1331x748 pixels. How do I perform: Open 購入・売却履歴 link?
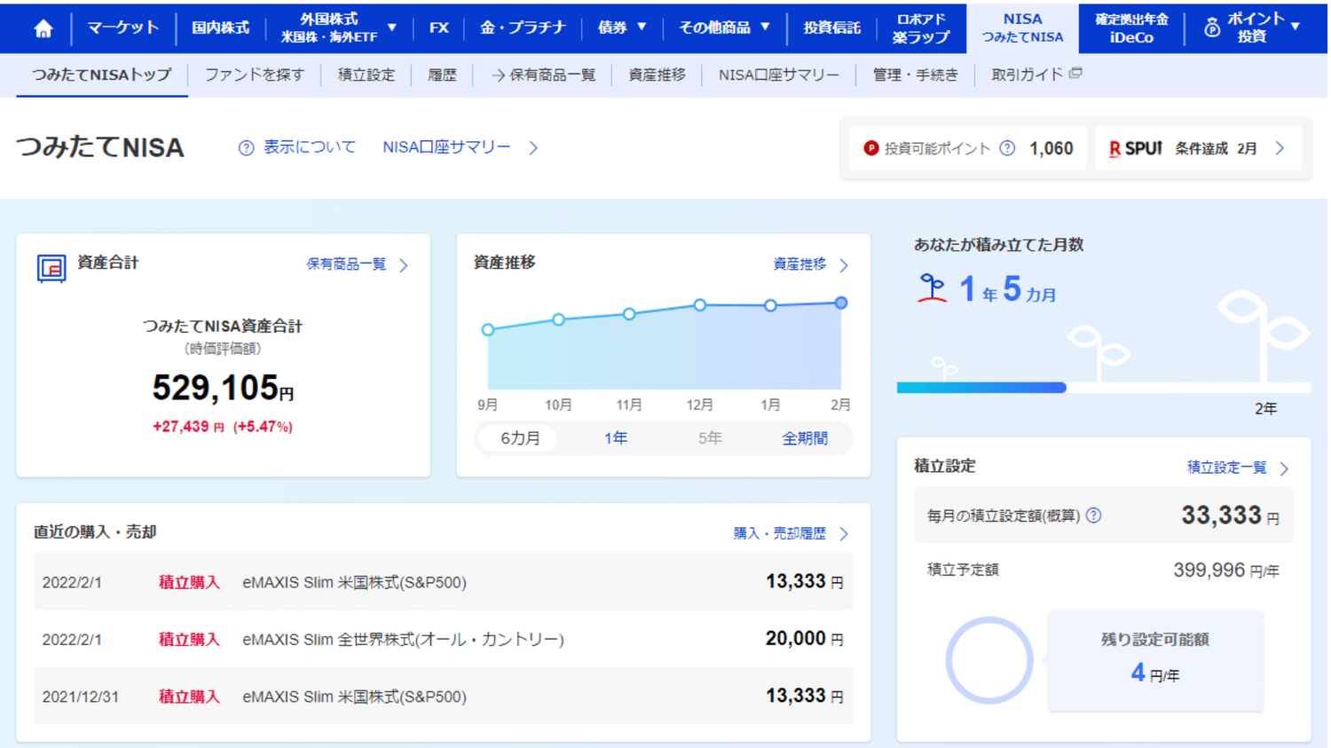pyautogui.click(x=779, y=533)
